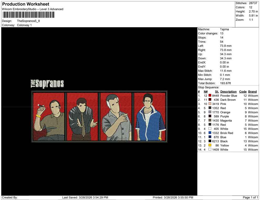Screen dimensions: 260x200
Task: Click the Powder Blue description text
Action: (229, 96)
